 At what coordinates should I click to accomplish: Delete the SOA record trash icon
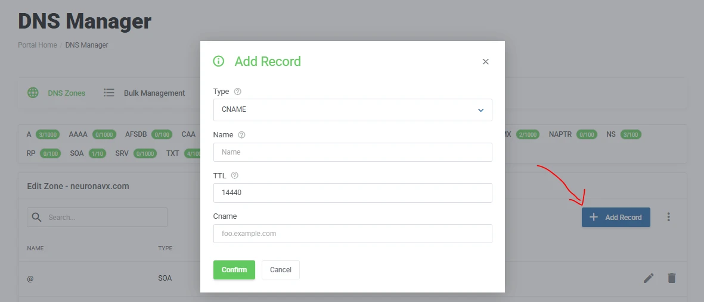[671, 278]
